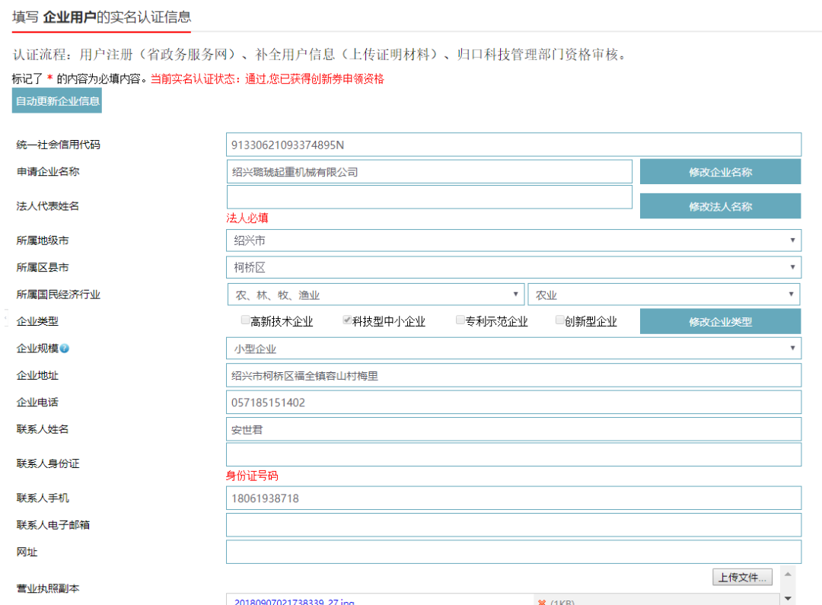822x605 pixels.
Task: Click the help icon next to 企业规模
Action: coord(65,349)
